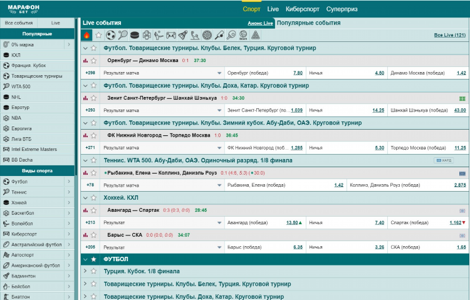
Task: Open the Все Live (121) link
Action: pyautogui.click(x=450, y=35)
